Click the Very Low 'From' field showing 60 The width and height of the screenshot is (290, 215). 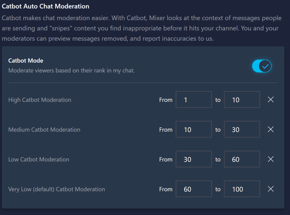tap(194, 189)
